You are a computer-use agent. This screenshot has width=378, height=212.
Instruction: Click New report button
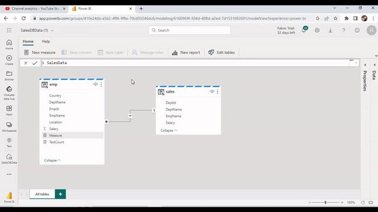click(186, 52)
